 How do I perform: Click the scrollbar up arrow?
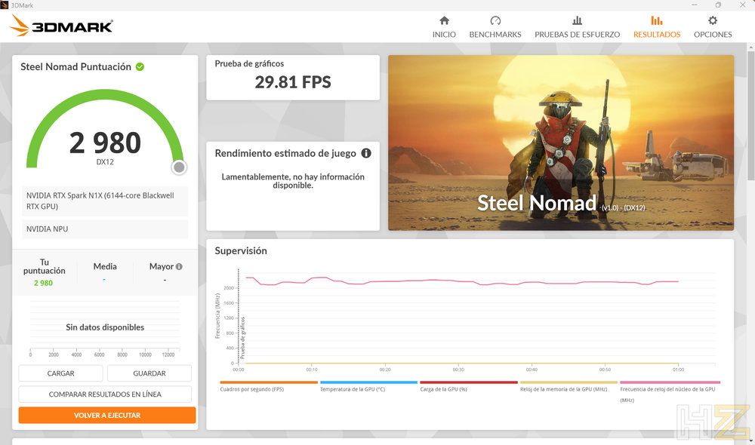point(750,48)
